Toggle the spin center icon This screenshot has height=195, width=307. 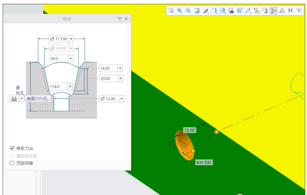coord(273,11)
